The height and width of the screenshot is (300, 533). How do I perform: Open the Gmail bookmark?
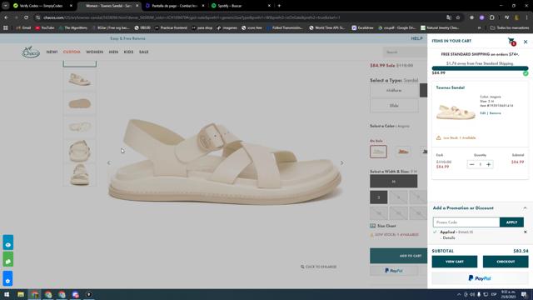[23, 27]
